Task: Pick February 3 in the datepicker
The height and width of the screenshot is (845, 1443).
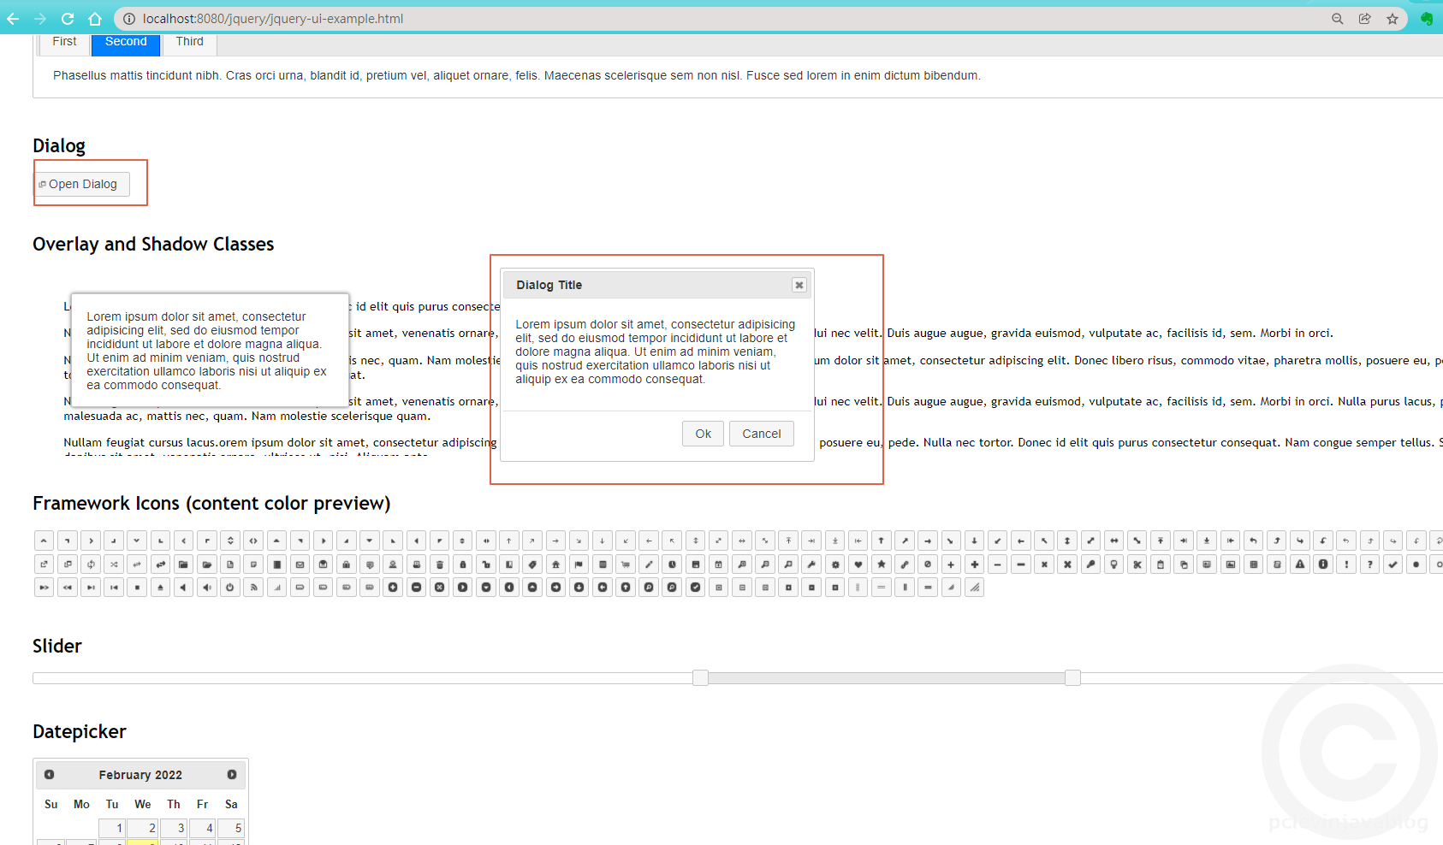Action: (x=173, y=828)
